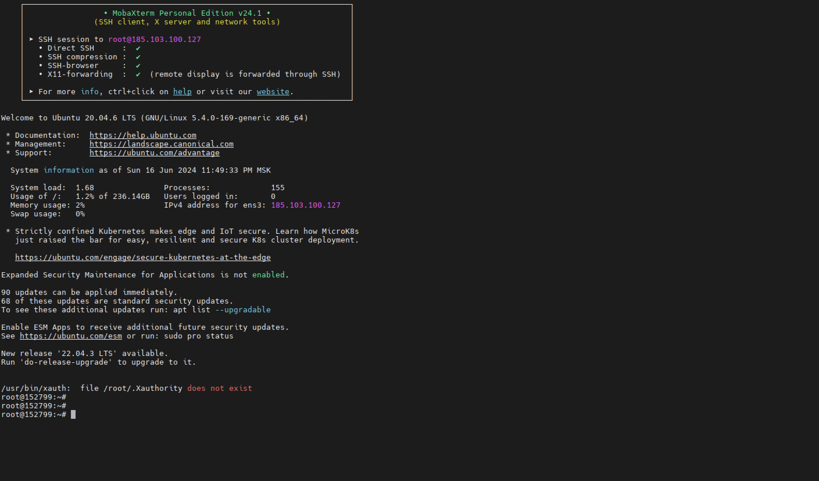Click the first root@152799:~# prompt line
This screenshot has width=819, height=481.
coord(34,397)
